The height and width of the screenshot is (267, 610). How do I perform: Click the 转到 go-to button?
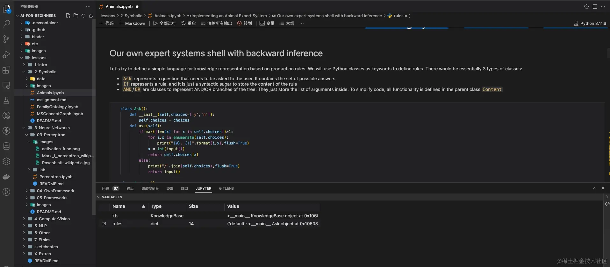(x=244, y=23)
